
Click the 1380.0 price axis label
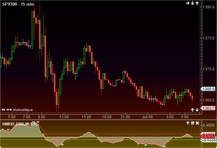209,7
